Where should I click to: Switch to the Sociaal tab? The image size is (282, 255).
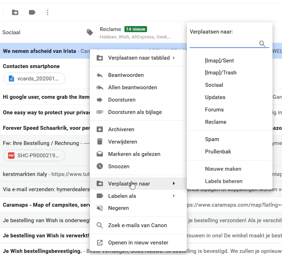(x=11, y=32)
